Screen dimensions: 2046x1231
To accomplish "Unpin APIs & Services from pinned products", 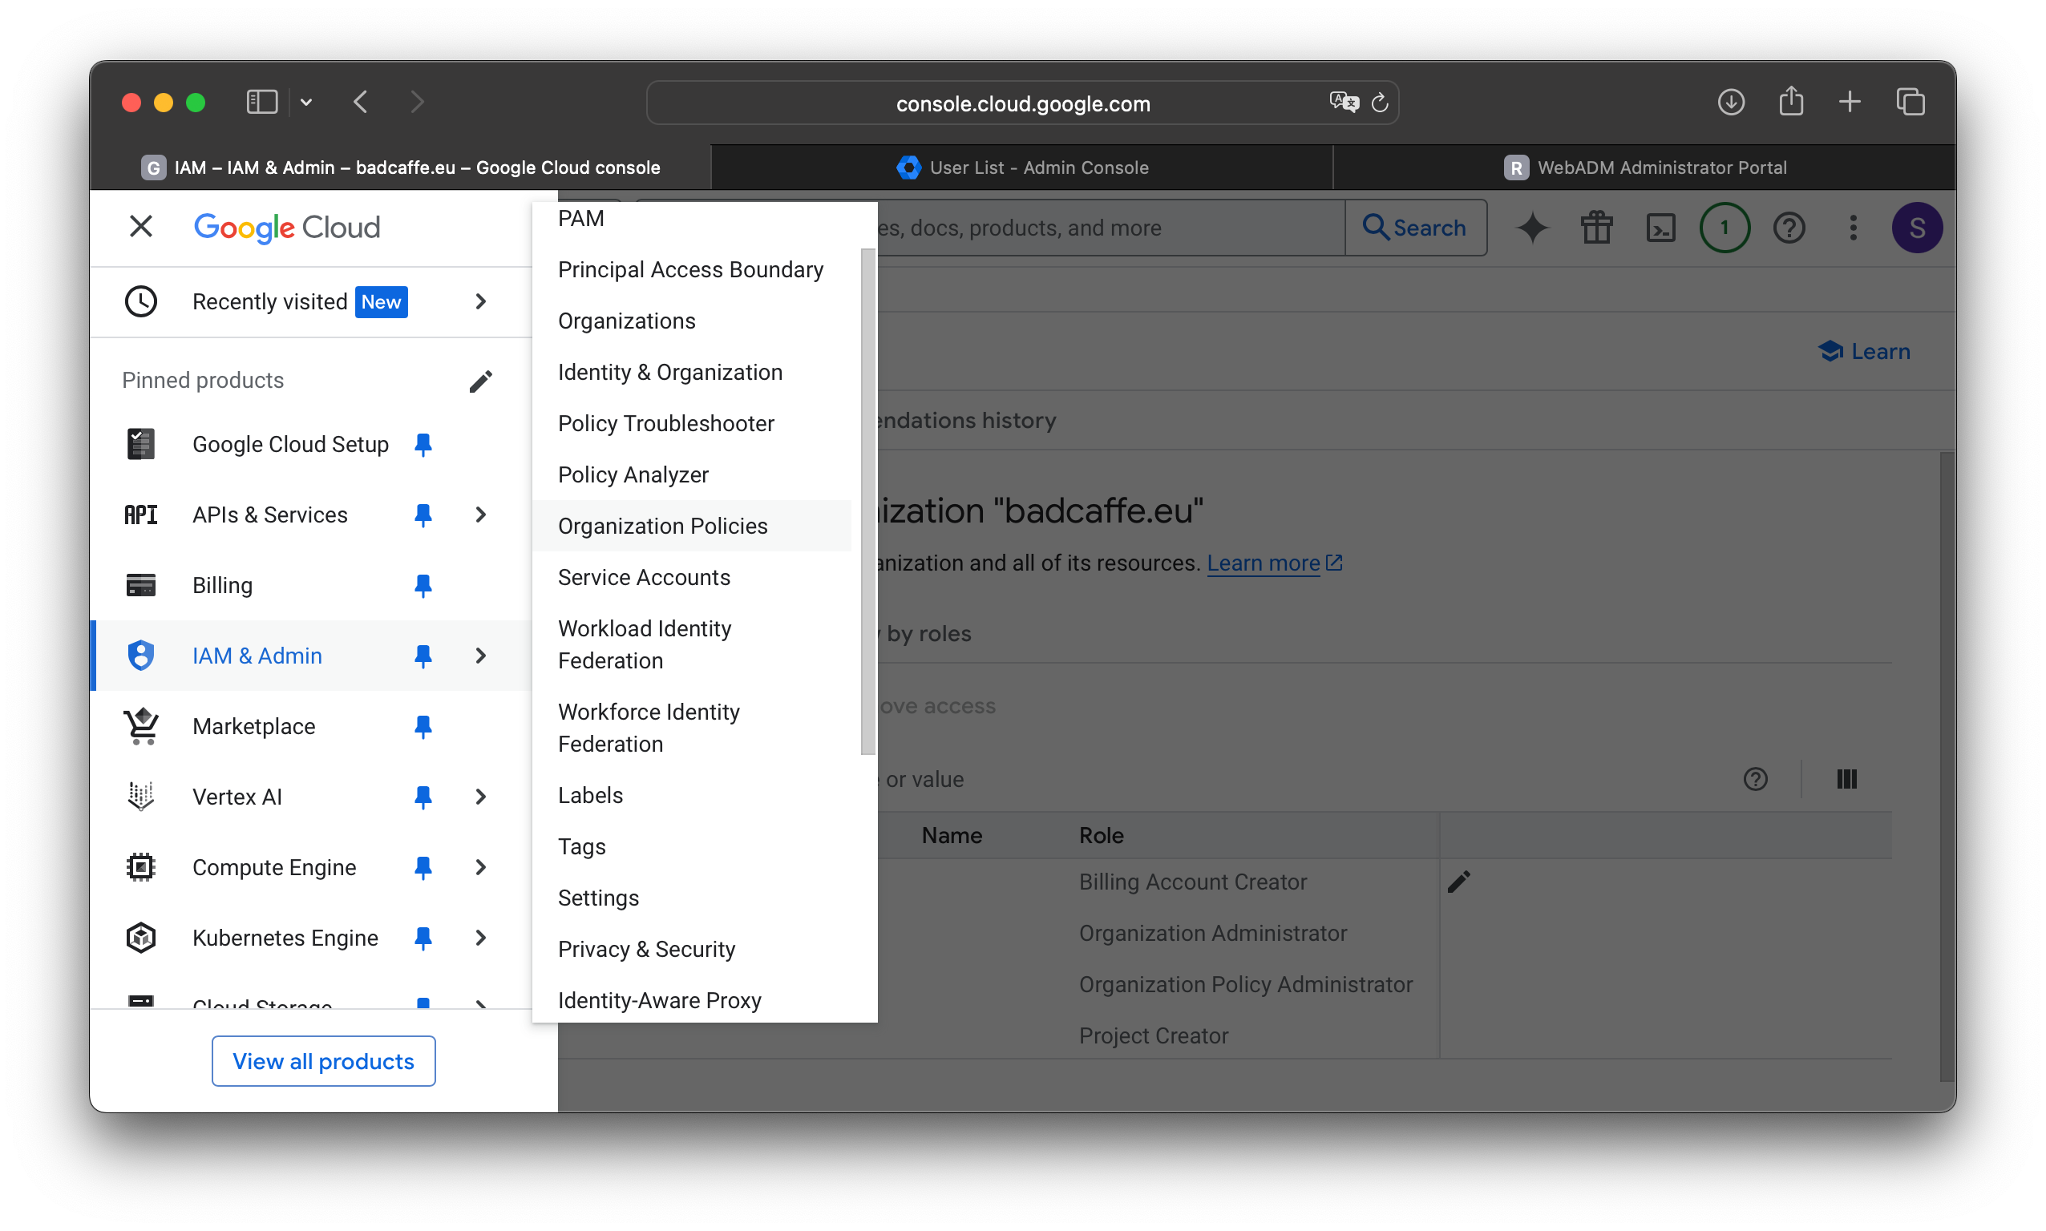I will pos(423,515).
